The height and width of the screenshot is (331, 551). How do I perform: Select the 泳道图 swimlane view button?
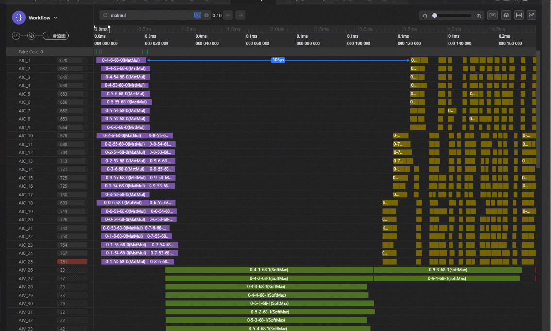pos(56,35)
